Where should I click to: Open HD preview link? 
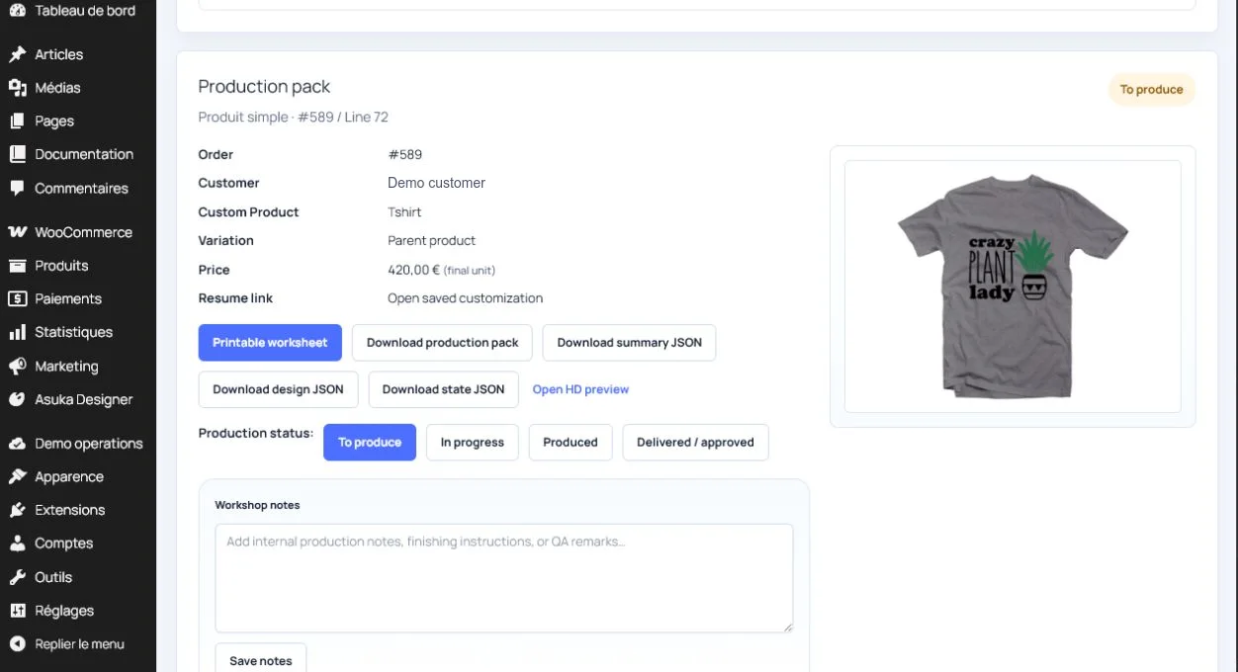coord(580,389)
